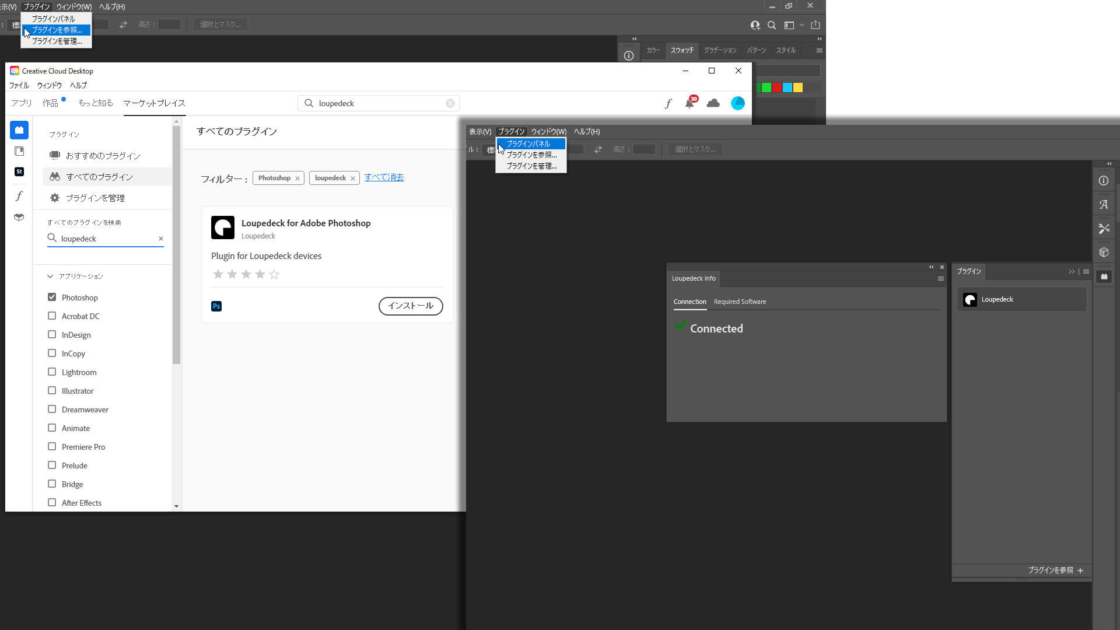Enable the Lightroom application checkbox

(52, 372)
